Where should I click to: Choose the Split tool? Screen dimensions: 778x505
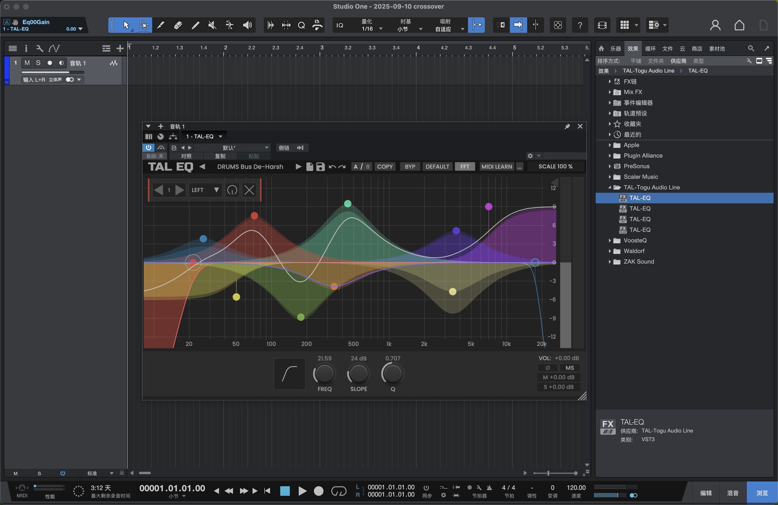[160, 25]
